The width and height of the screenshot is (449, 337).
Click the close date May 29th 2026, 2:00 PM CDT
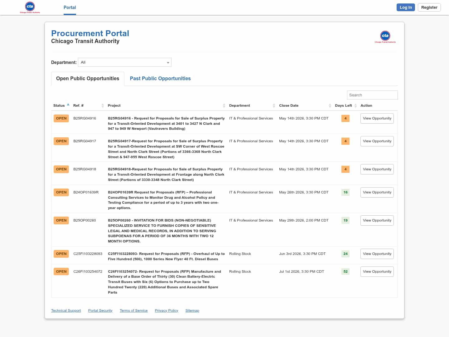point(304,221)
